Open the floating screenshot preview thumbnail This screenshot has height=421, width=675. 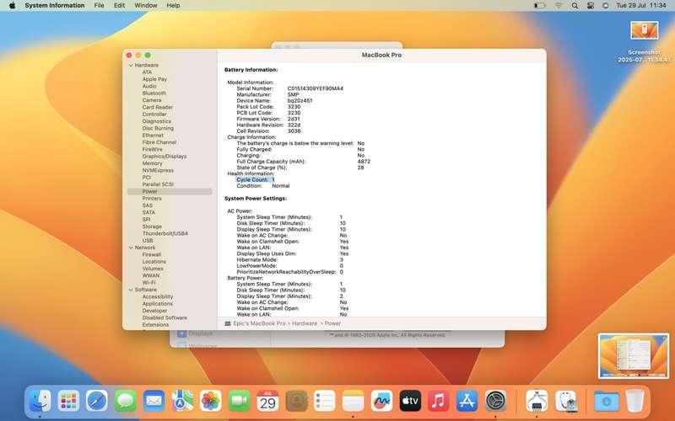pos(634,356)
